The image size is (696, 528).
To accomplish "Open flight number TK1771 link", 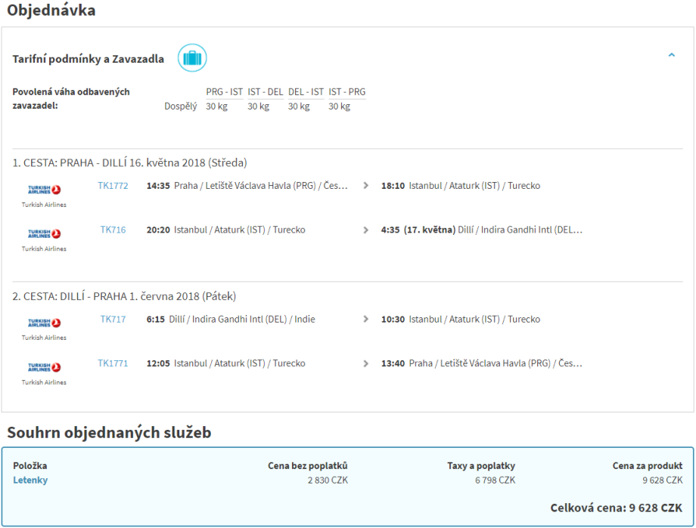I will pos(113,363).
